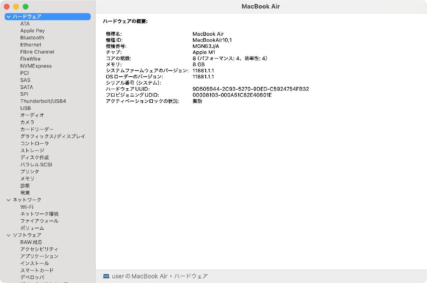This screenshot has width=427, height=283.
Task: Open Fibre Channel entry
Action: pos(37,52)
